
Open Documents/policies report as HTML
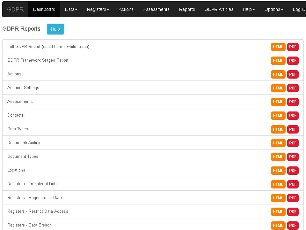point(278,143)
